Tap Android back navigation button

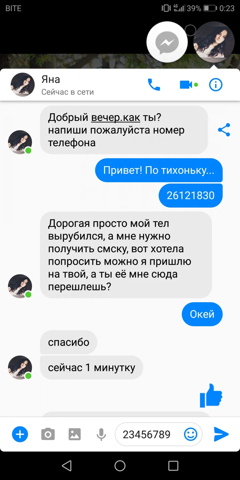coord(67,466)
